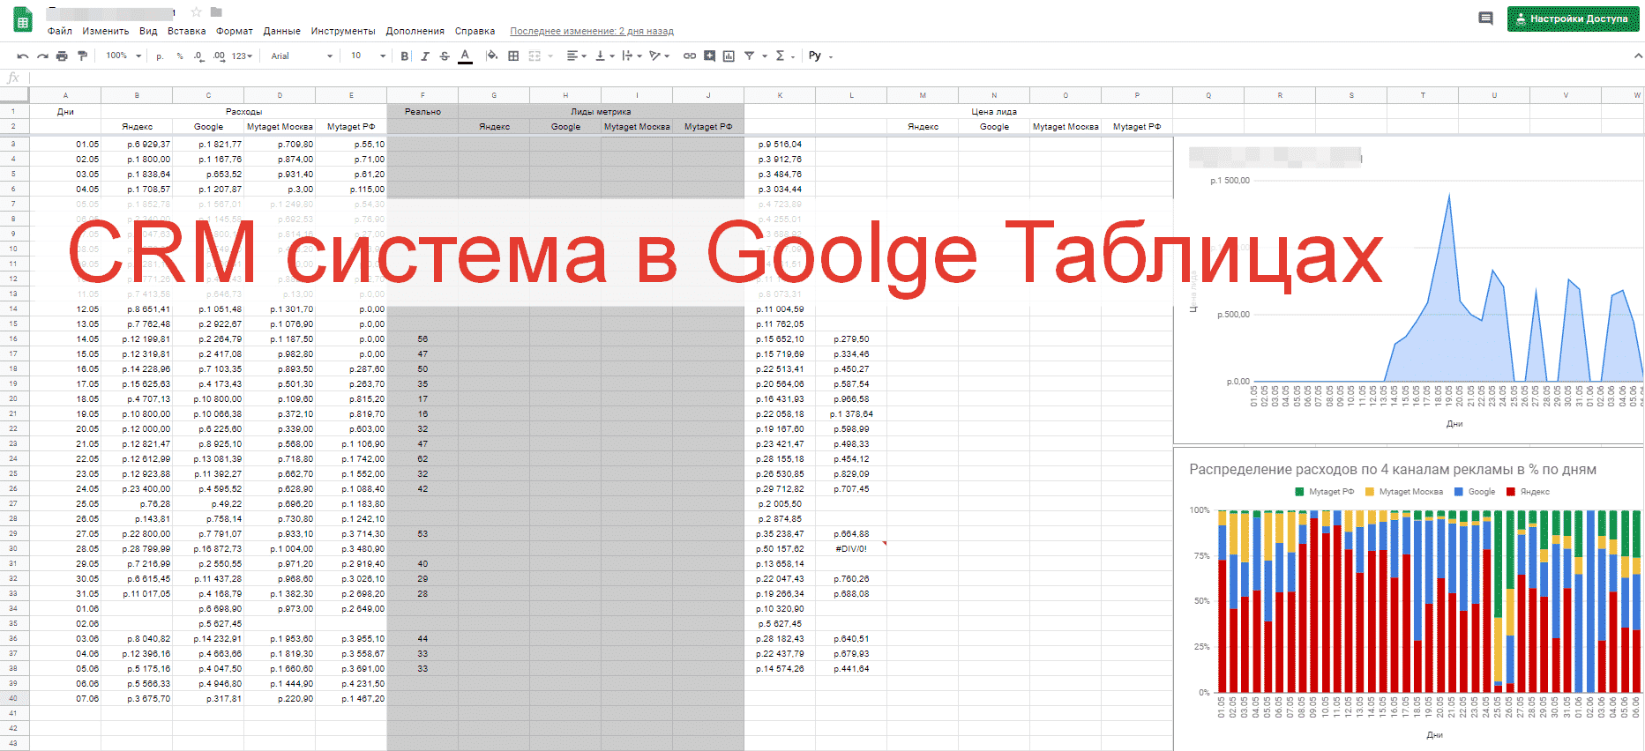Print the spreadsheet
Image resolution: width=1645 pixels, height=751 pixels.
[x=62, y=56]
